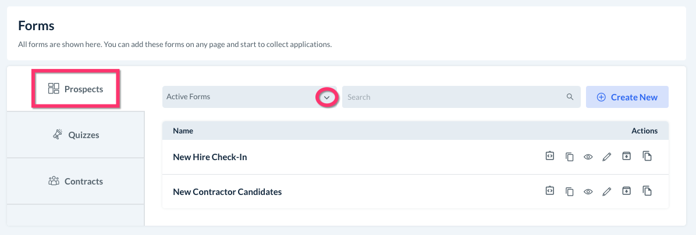Copy link icon for New Contractor Candidates
Screen dimensions: 696x235
point(570,191)
